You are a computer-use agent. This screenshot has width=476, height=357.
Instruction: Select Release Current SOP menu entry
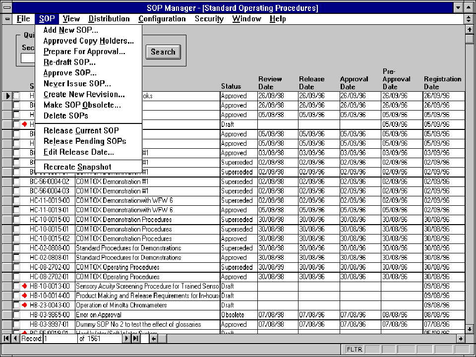(89, 130)
